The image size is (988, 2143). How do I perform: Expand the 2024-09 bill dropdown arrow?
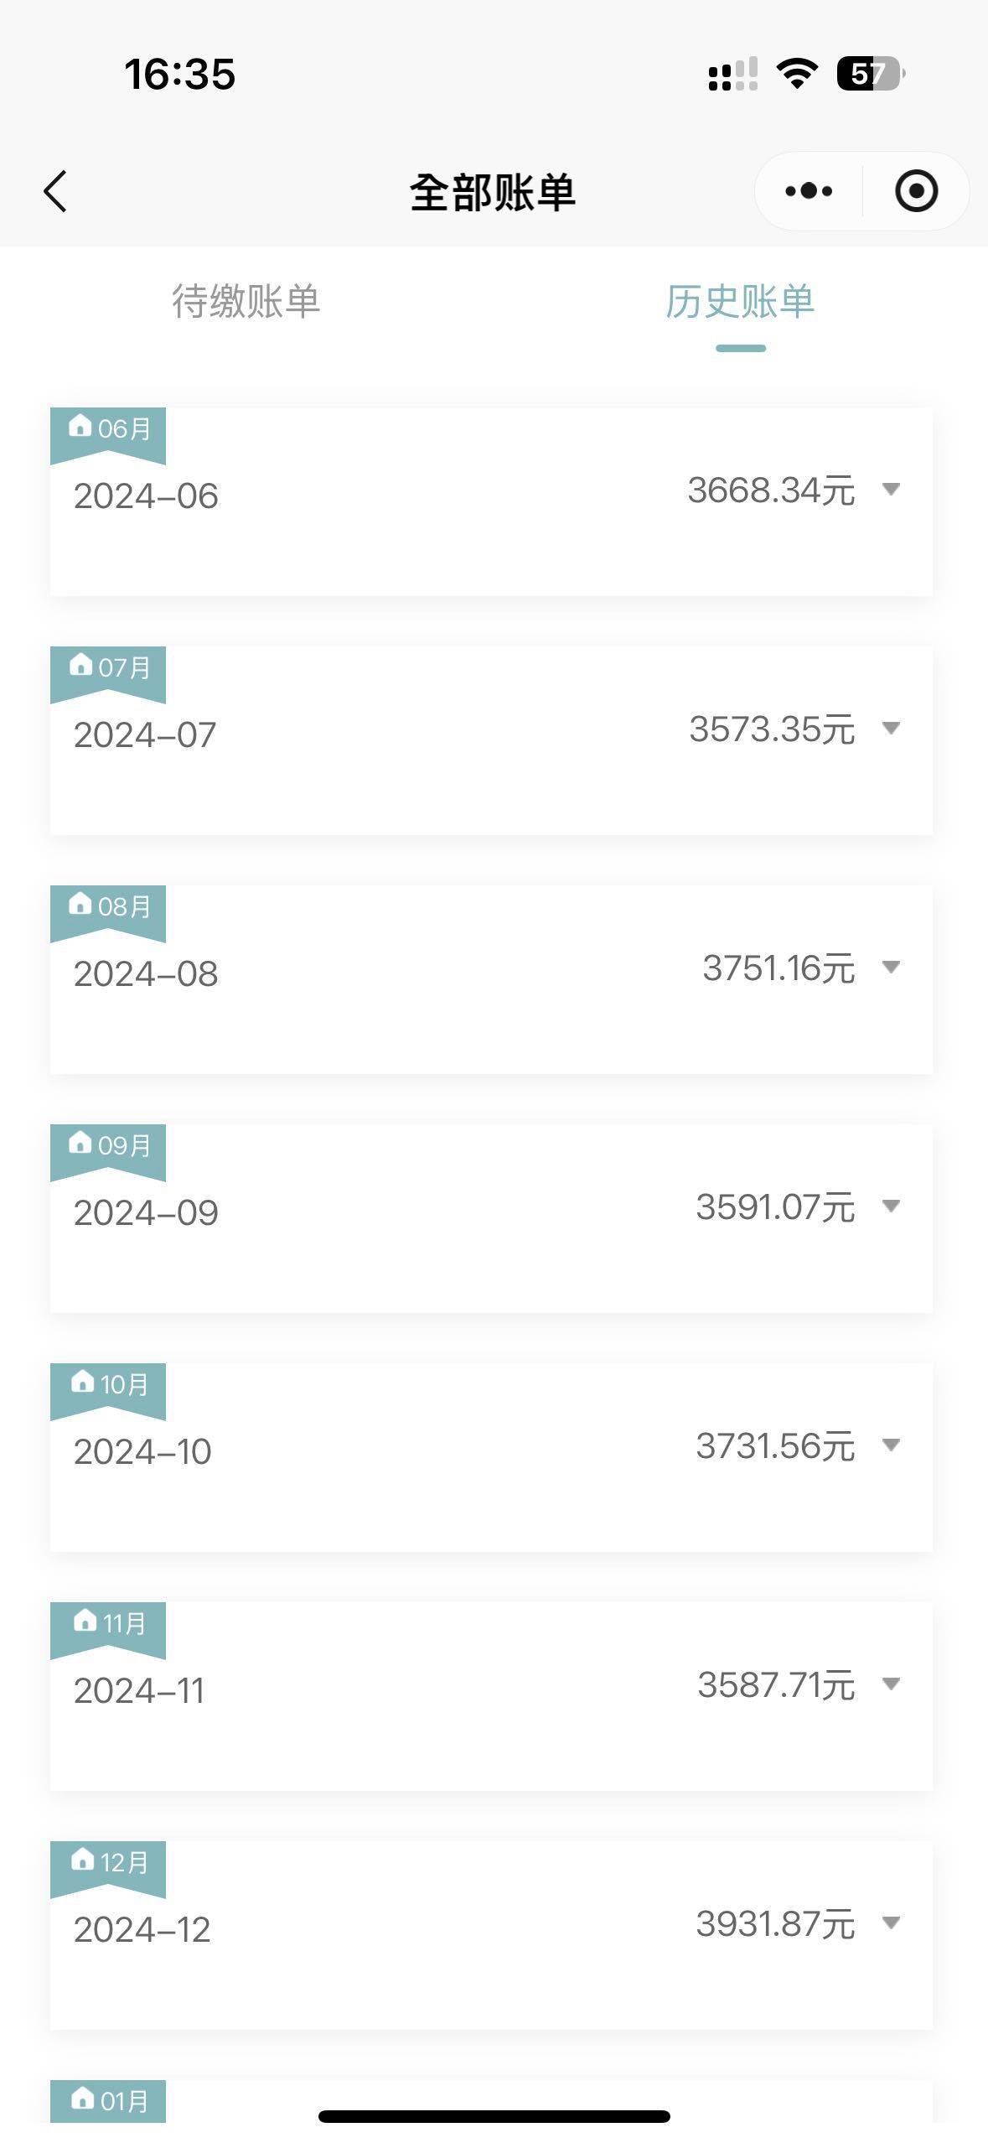tap(892, 1206)
